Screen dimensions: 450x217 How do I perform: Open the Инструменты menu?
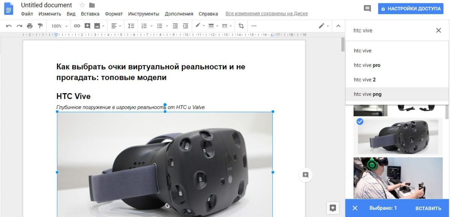pos(144,14)
